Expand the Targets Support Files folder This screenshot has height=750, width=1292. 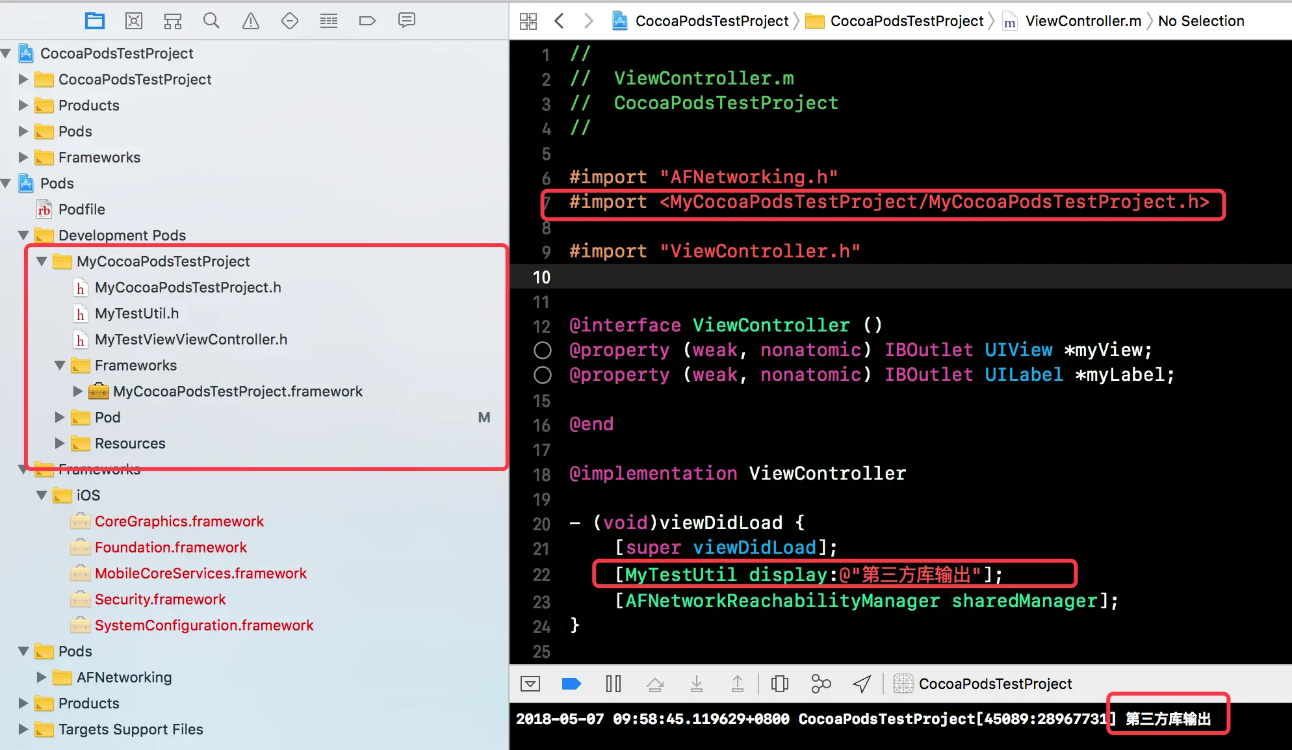pyautogui.click(x=23, y=729)
